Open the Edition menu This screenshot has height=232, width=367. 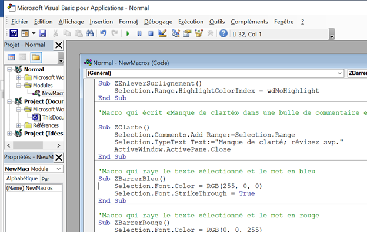click(44, 22)
